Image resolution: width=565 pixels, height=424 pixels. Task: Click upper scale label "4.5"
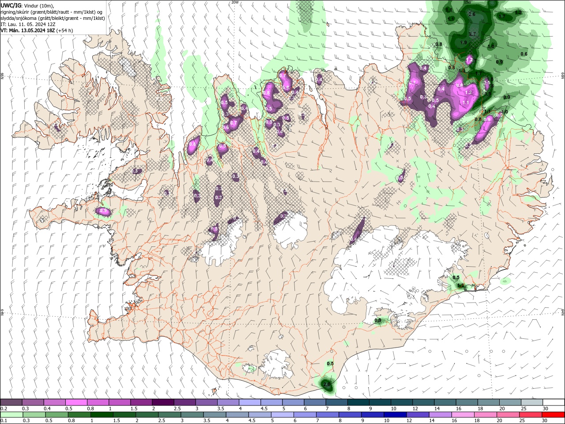tap(264, 409)
